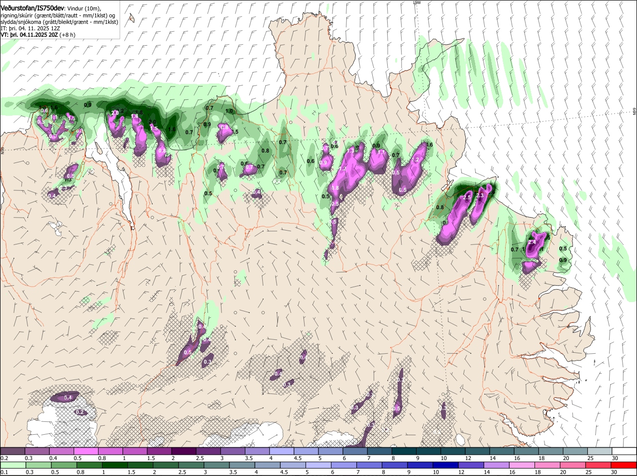
Task: Click upper scale swatch between 0.2 and 0.3
Action: (x=12, y=451)
